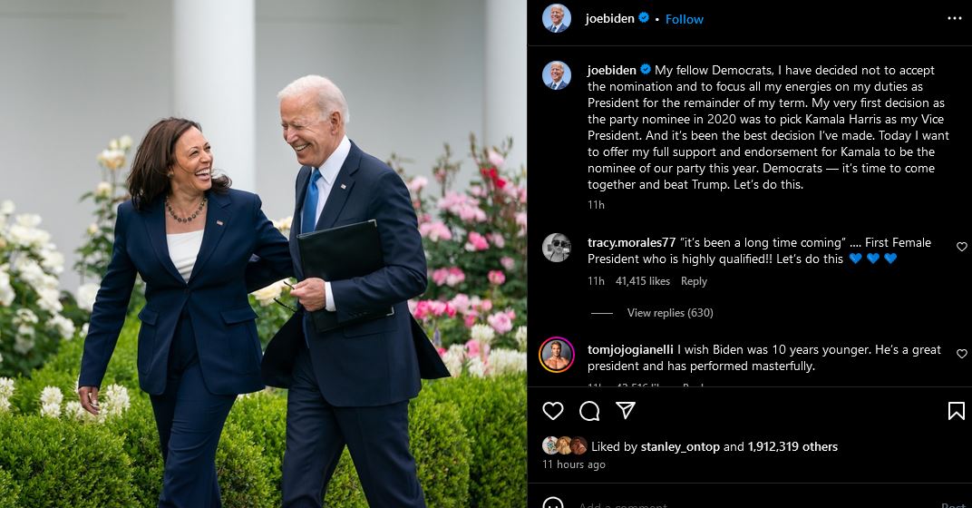
Task: Open comments with the speech bubble icon
Action: tap(588, 411)
